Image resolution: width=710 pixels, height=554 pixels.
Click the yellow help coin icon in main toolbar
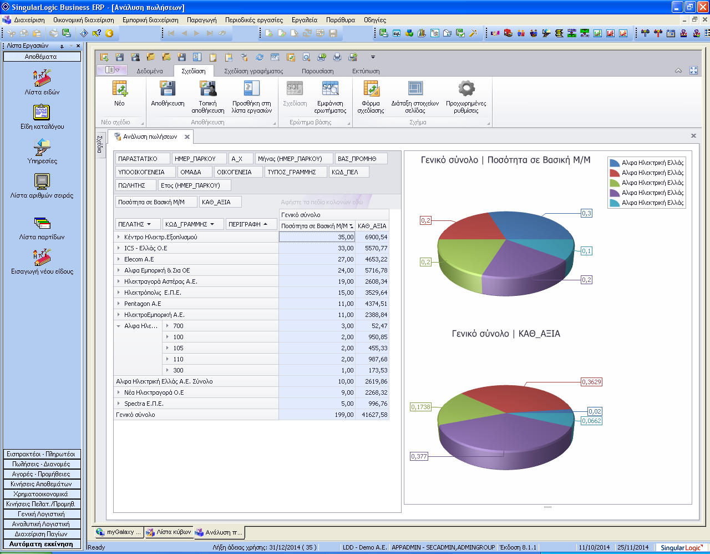click(x=109, y=33)
